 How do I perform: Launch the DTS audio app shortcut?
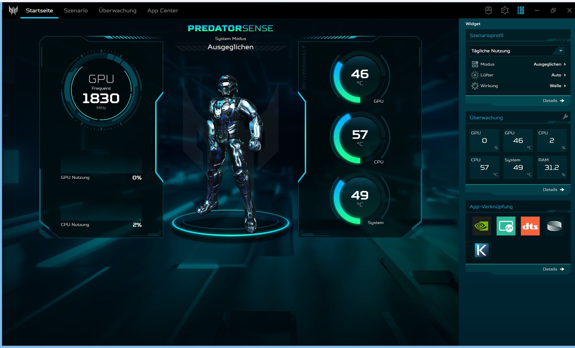click(530, 226)
